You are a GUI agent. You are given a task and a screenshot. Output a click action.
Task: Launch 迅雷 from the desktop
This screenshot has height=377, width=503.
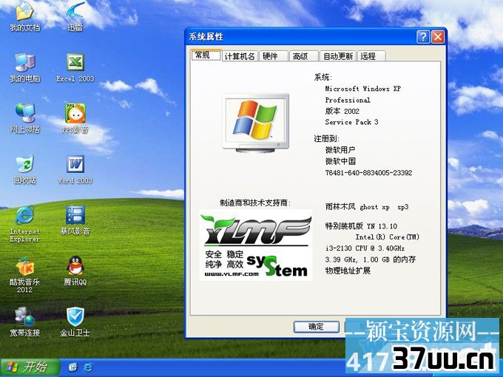[x=75, y=17]
